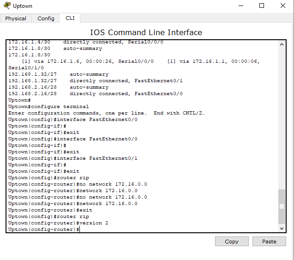Screen dimensions: 294x260
Task: Click the empty scrollbar track above thumb
Action: (282, 115)
